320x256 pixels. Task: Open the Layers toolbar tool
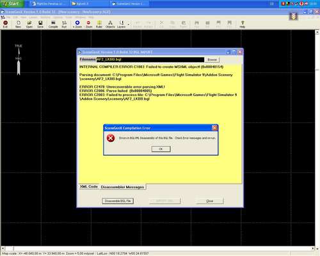click(x=121, y=24)
